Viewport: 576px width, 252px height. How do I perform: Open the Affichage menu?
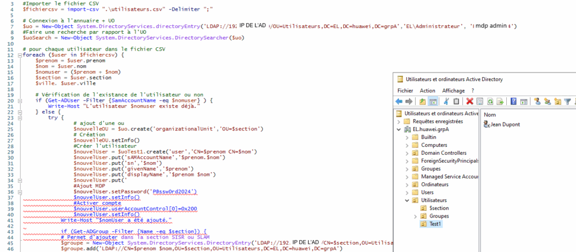point(453,90)
